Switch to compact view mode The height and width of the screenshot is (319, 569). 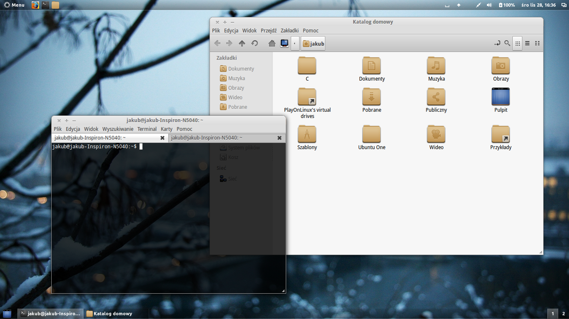coord(537,43)
